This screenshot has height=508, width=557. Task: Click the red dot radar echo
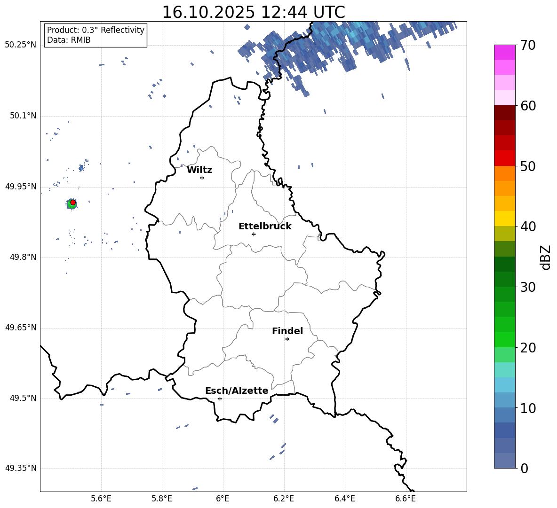pos(73,202)
